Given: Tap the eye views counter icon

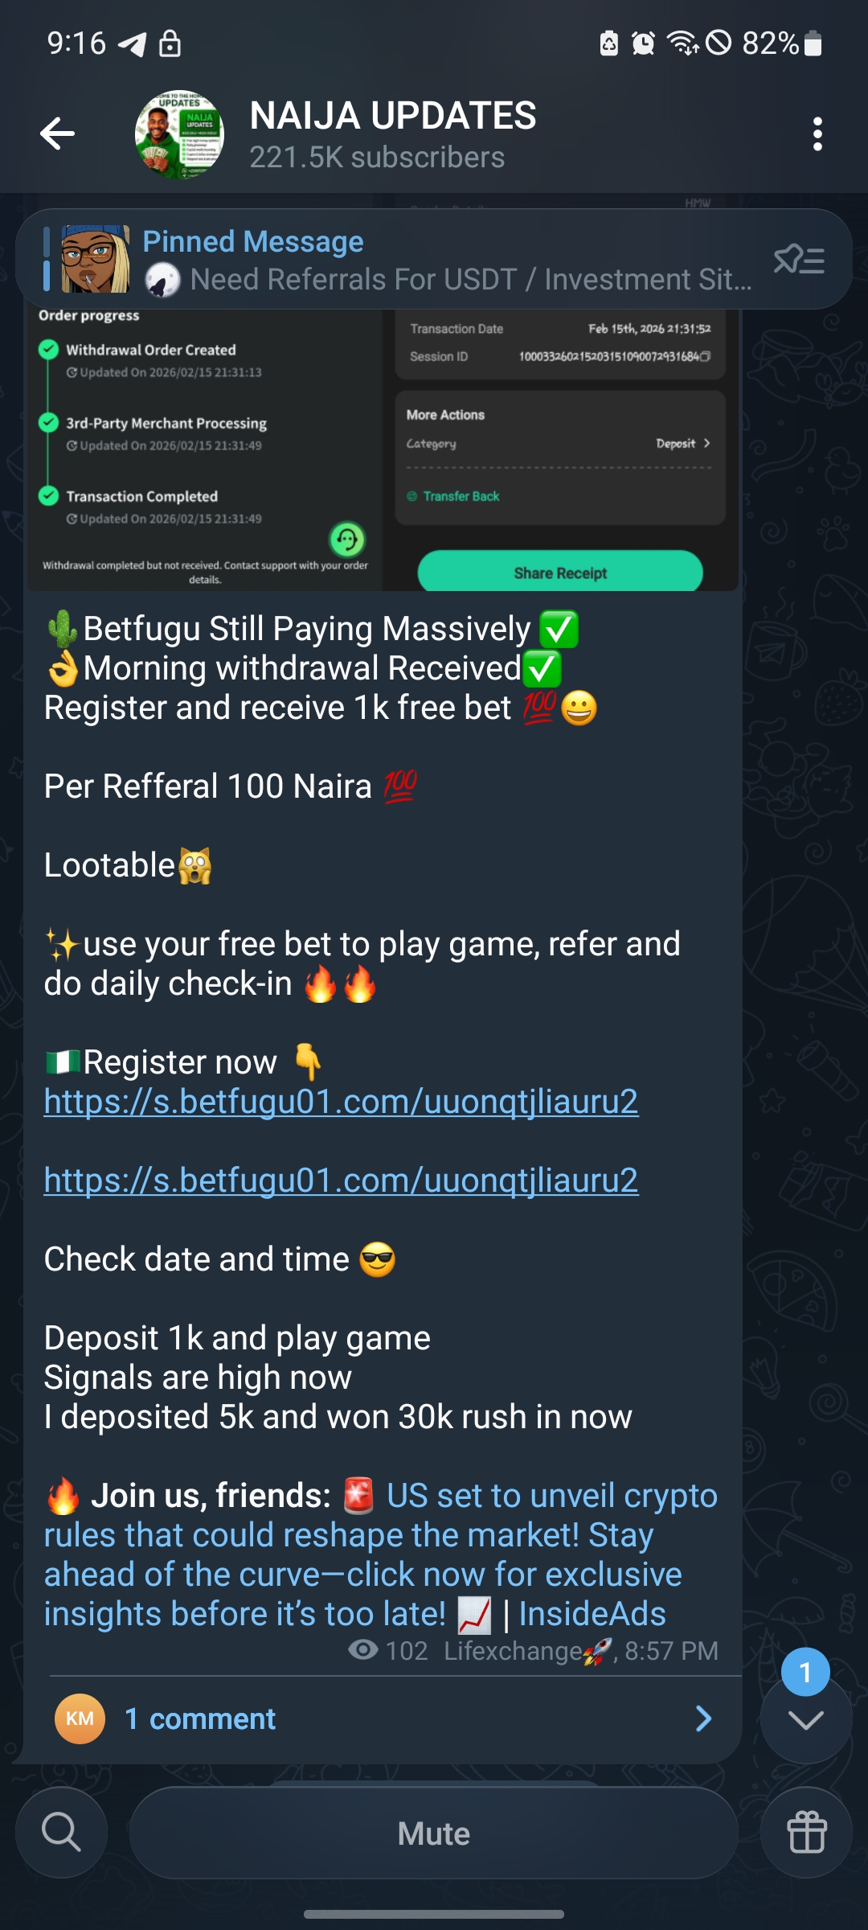Looking at the screenshot, I should click(x=363, y=1650).
